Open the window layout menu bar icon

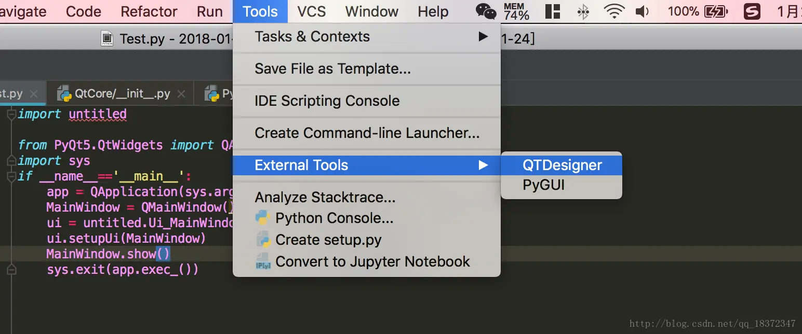(553, 11)
